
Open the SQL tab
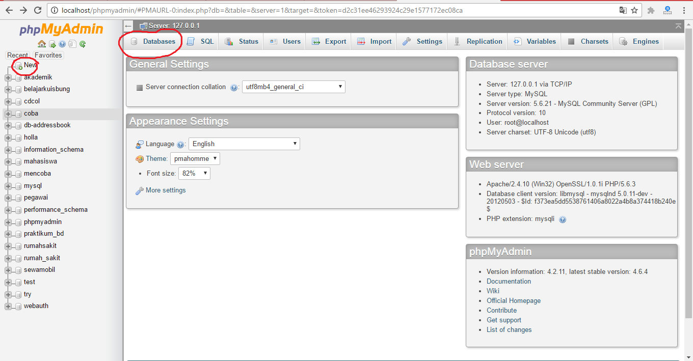[200, 42]
